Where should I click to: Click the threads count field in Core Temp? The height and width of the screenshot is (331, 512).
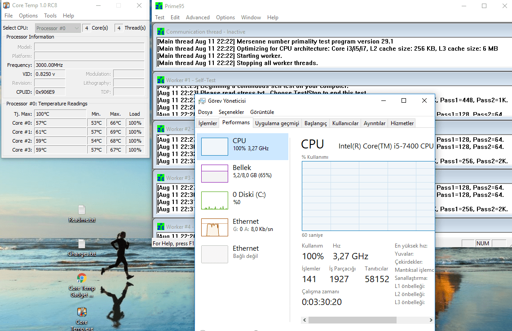point(119,28)
